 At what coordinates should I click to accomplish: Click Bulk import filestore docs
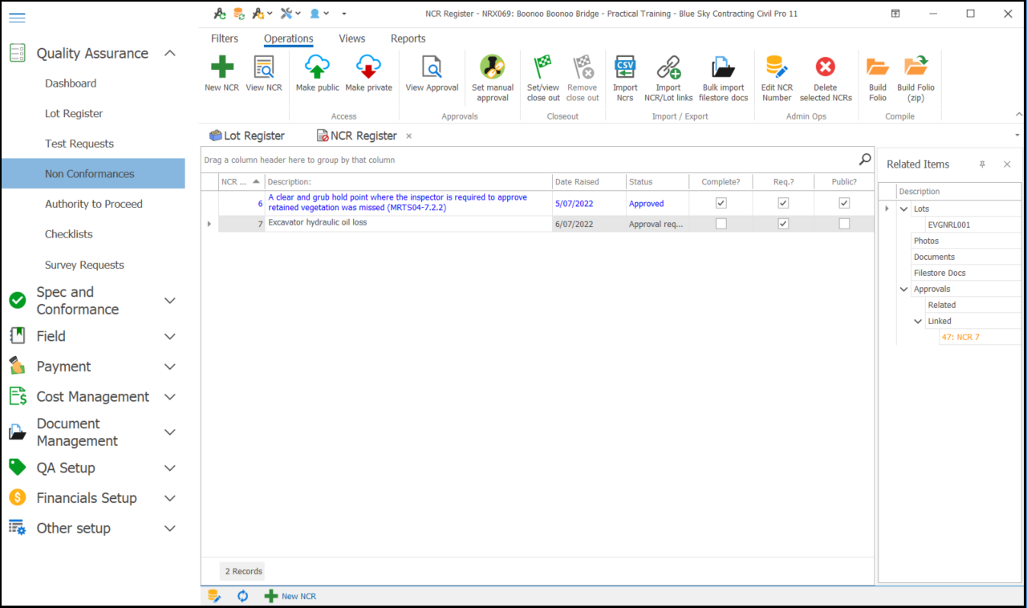tap(724, 79)
